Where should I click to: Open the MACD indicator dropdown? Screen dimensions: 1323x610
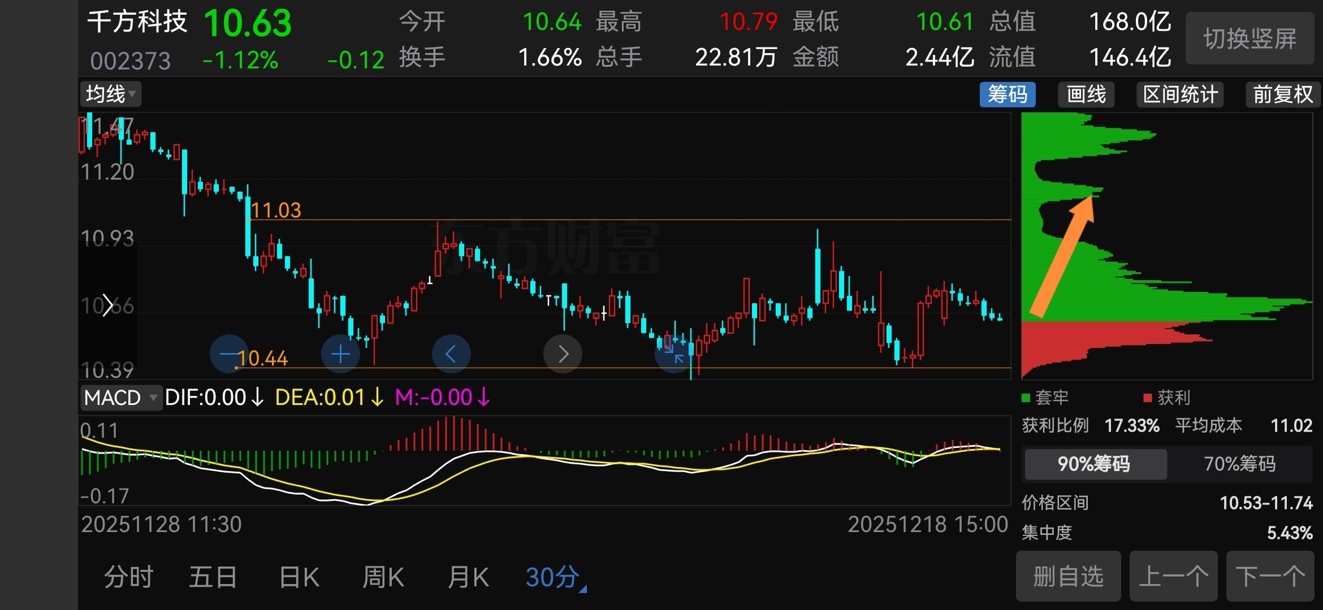pos(120,398)
